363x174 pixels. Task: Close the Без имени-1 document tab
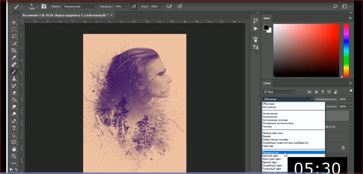click(111, 15)
